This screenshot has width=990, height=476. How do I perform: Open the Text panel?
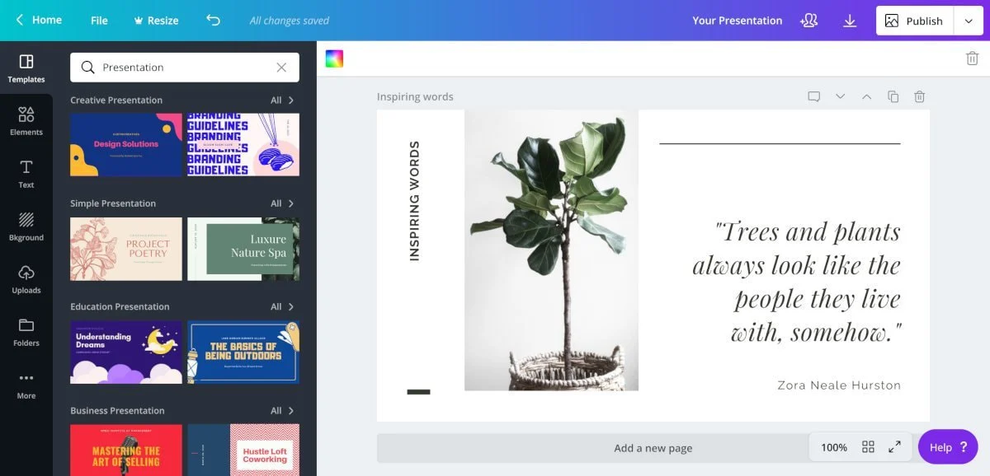click(x=26, y=175)
